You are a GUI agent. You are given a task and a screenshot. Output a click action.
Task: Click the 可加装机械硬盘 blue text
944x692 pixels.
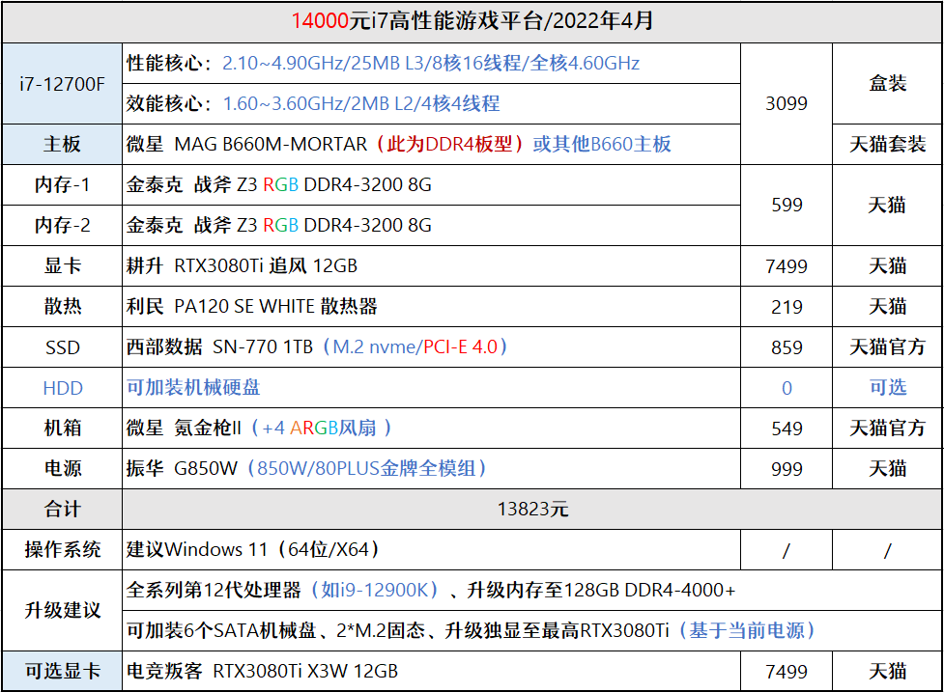click(x=192, y=387)
